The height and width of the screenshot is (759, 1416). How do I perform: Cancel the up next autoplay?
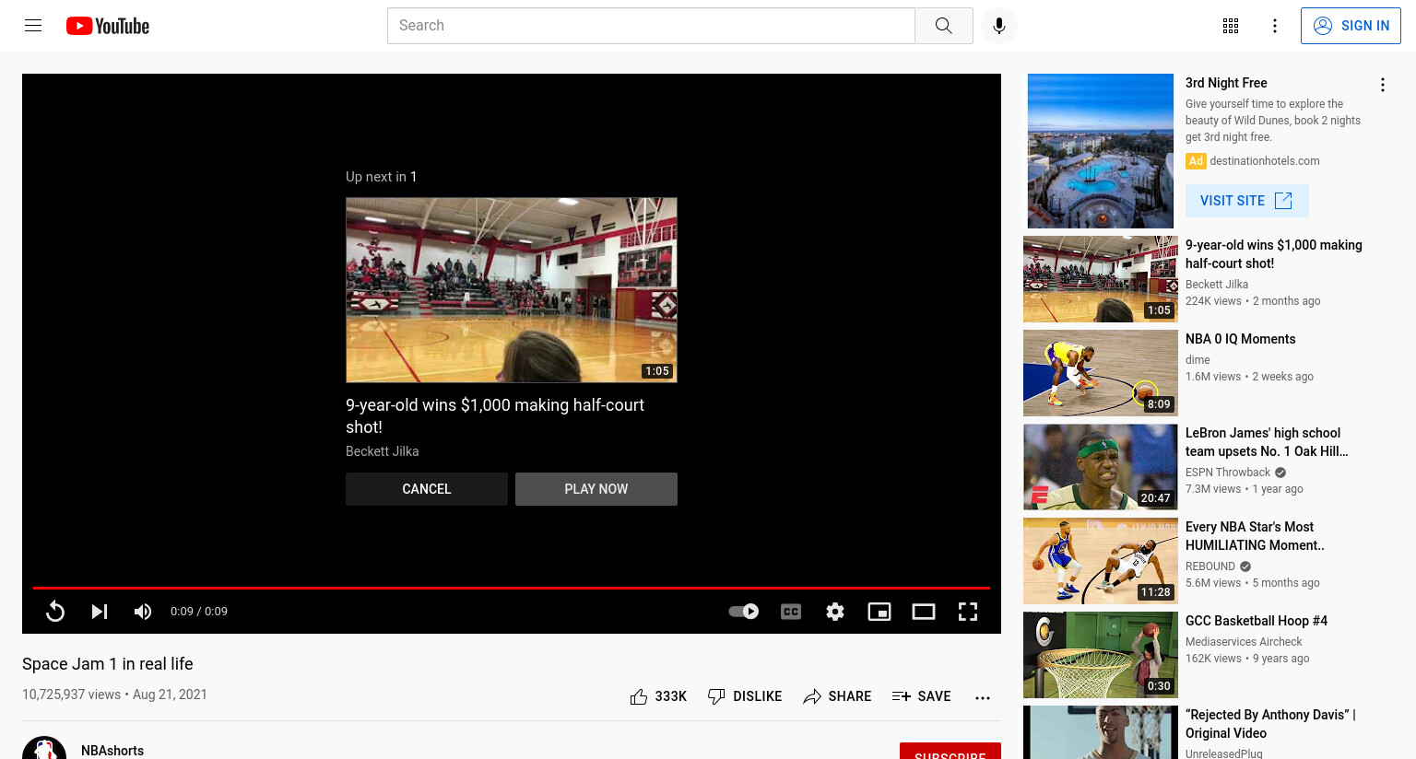coord(427,489)
